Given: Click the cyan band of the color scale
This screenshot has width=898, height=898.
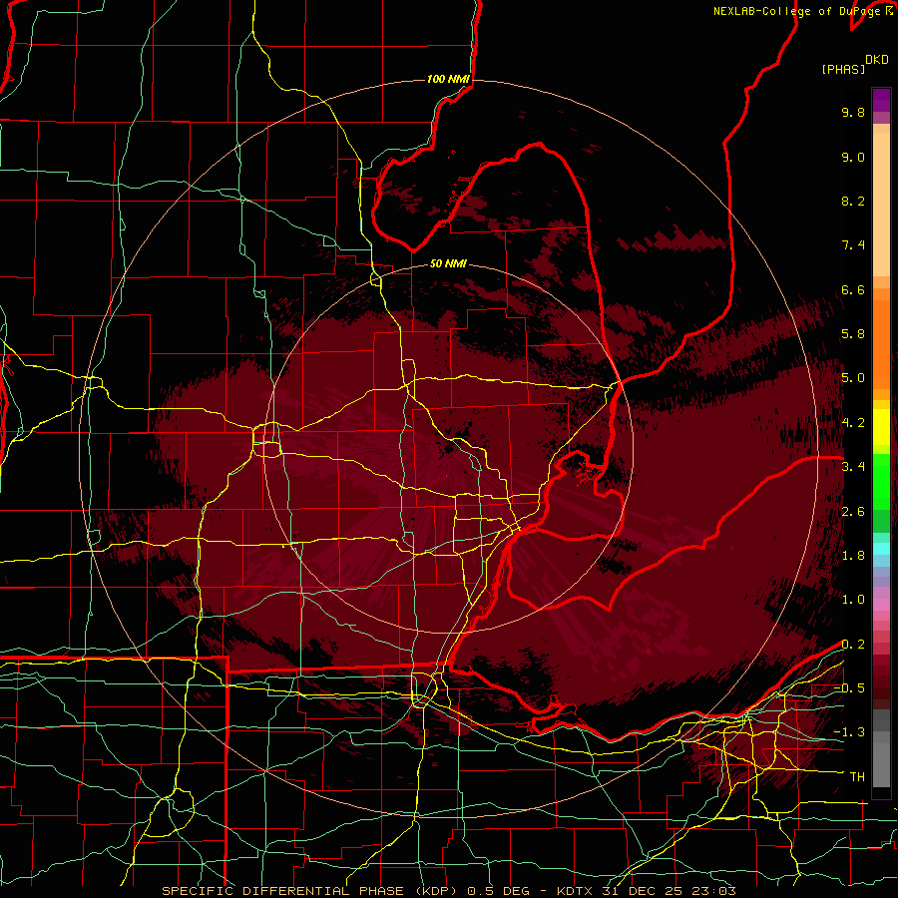Looking at the screenshot, I should pos(881,548).
